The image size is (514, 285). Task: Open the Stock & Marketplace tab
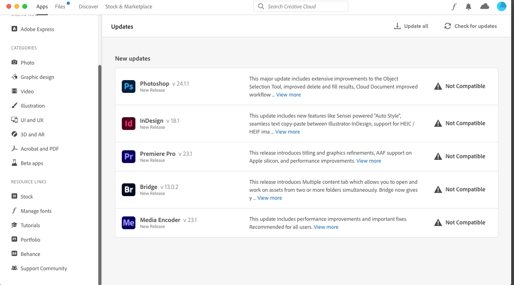(129, 7)
